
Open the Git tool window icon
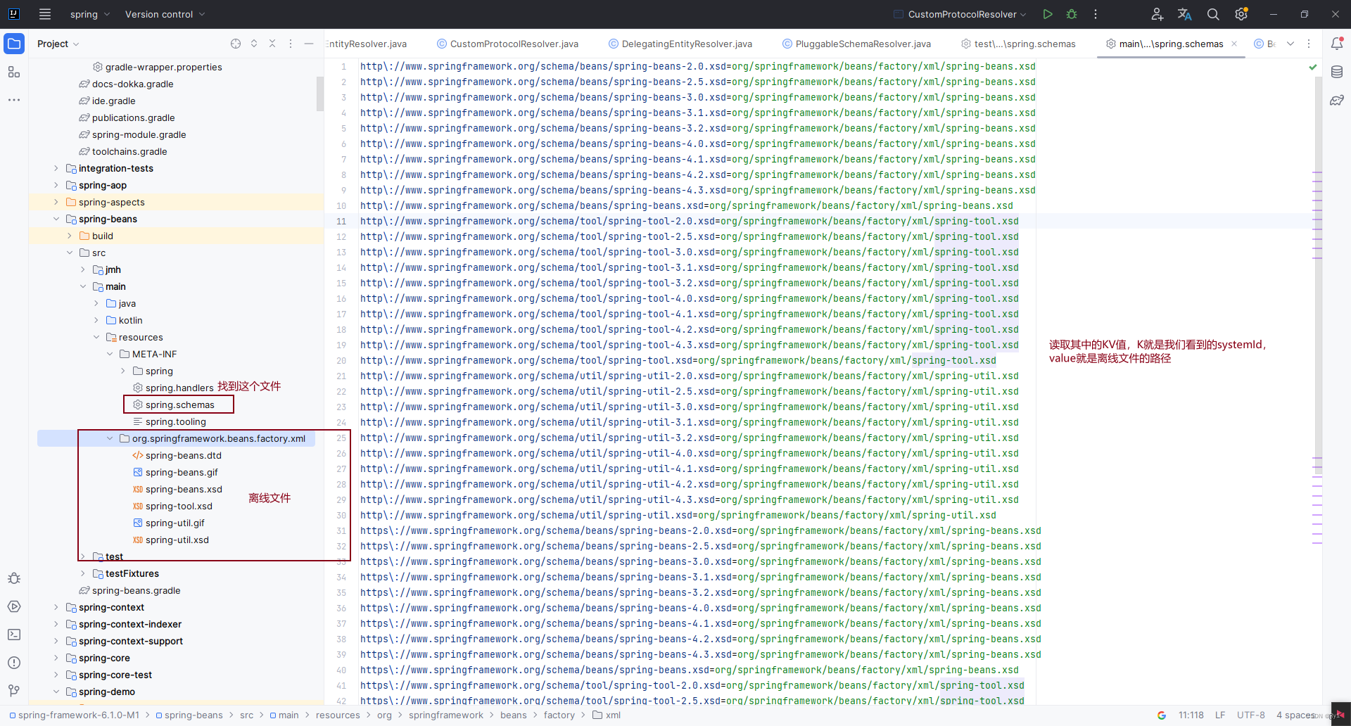[14, 691]
